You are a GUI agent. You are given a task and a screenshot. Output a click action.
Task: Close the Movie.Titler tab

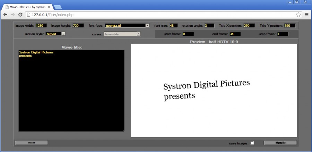point(49,7)
